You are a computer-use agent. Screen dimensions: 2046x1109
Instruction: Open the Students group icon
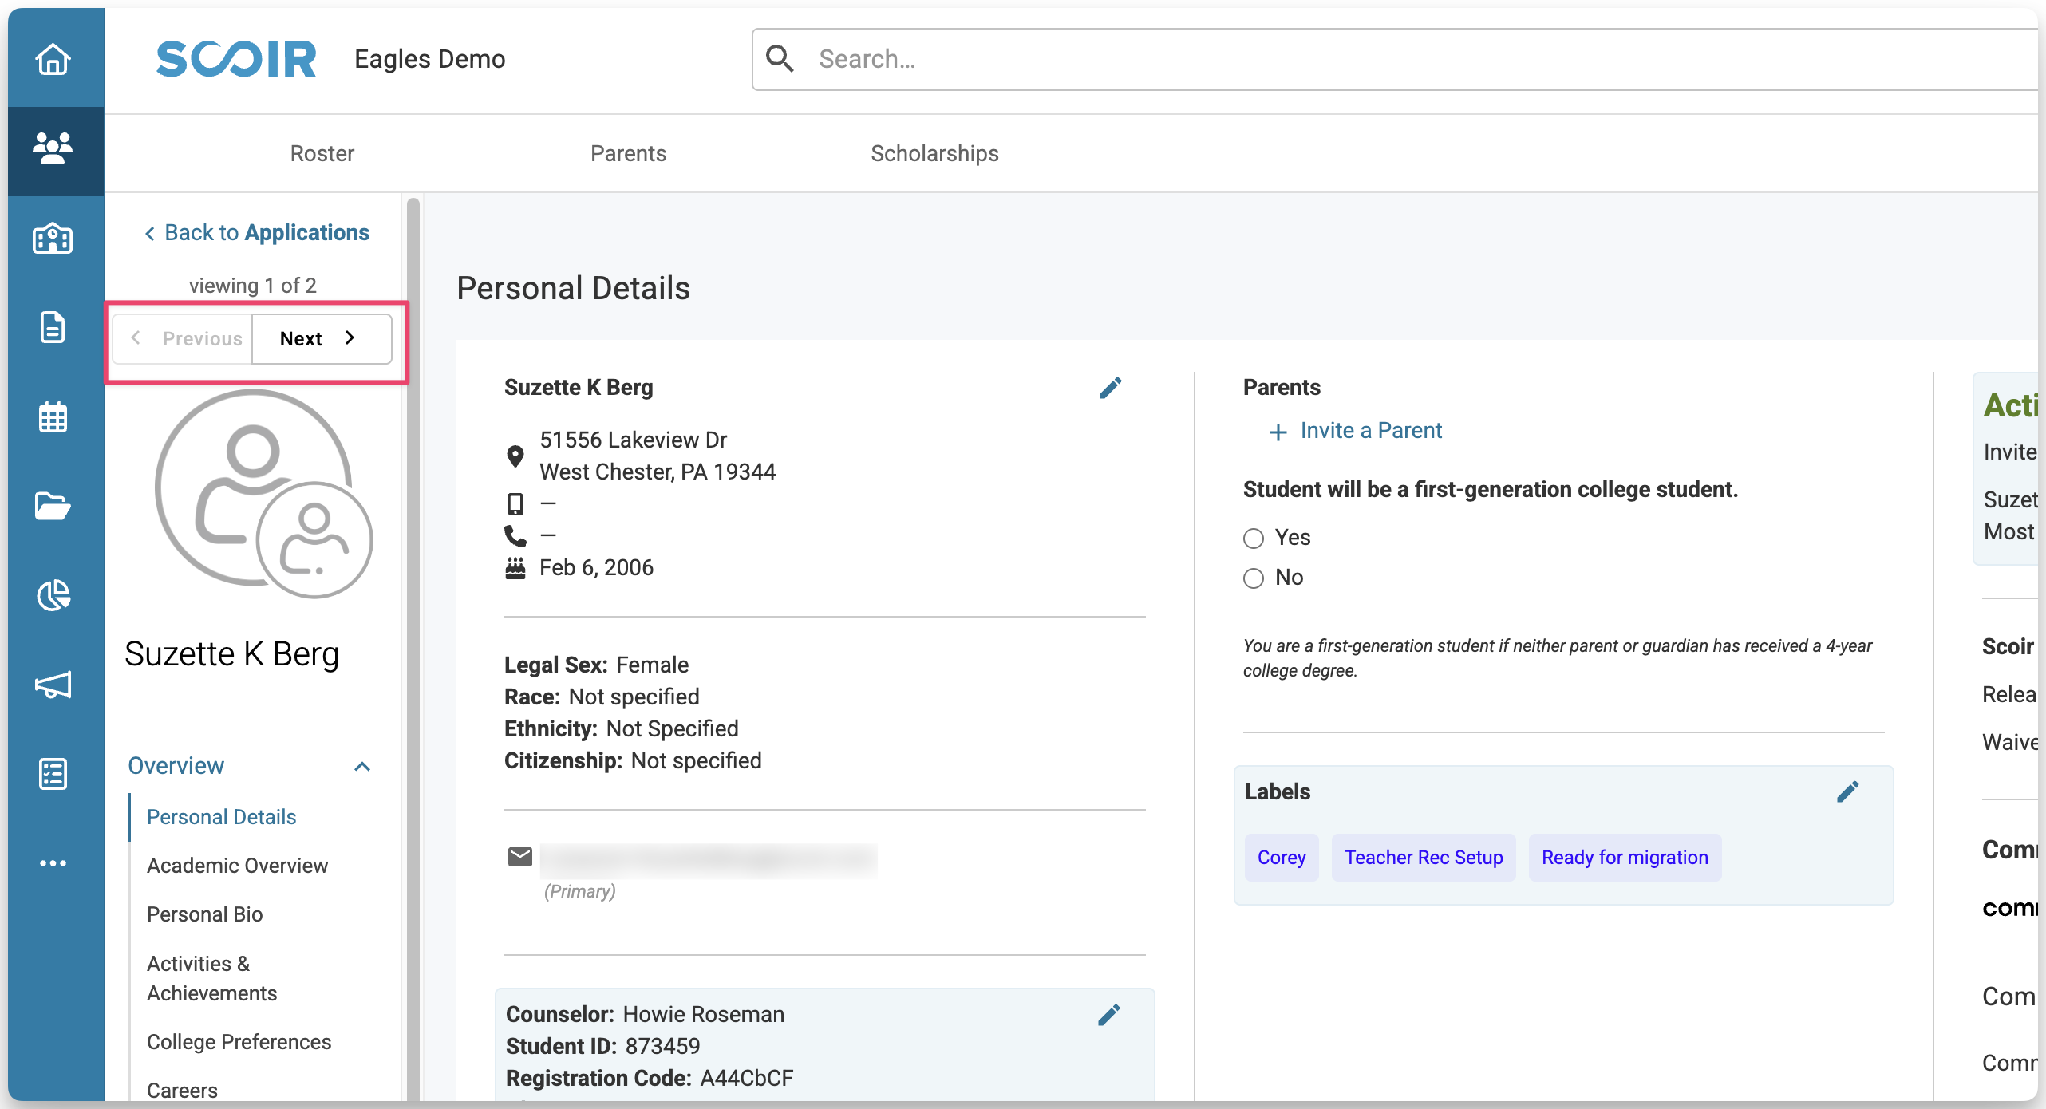pos(53,148)
